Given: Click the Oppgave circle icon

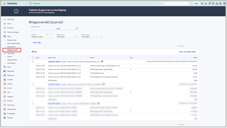Looking at the screenshot, I should point(5,97).
